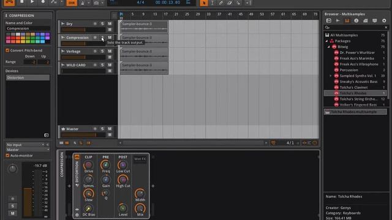The image size is (392, 220).
Task: Solo the WILD CARD track
Action: [x=102, y=65]
